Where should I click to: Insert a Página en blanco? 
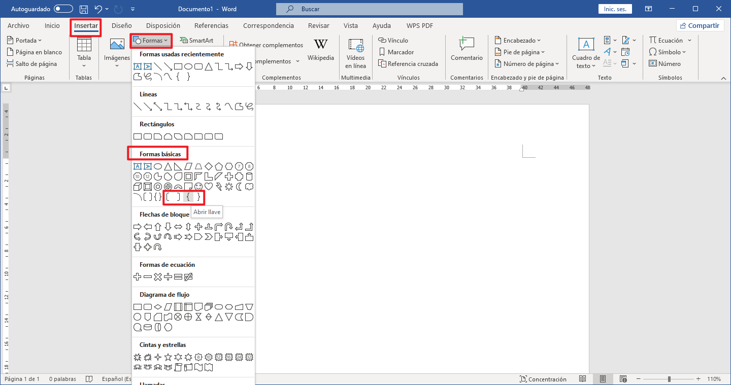35,52
